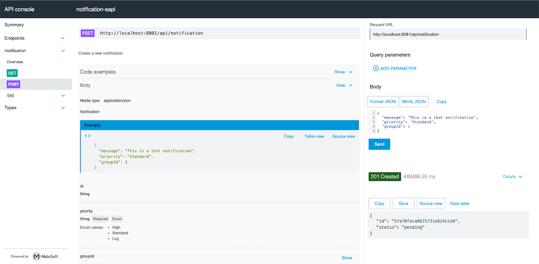This screenshot has width=539, height=264.
Task: Expand the /{id} endpoint chevron
Action: click(63, 96)
